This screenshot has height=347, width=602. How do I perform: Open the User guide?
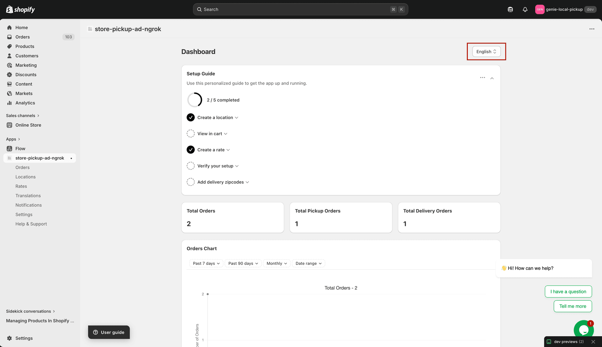(x=109, y=332)
